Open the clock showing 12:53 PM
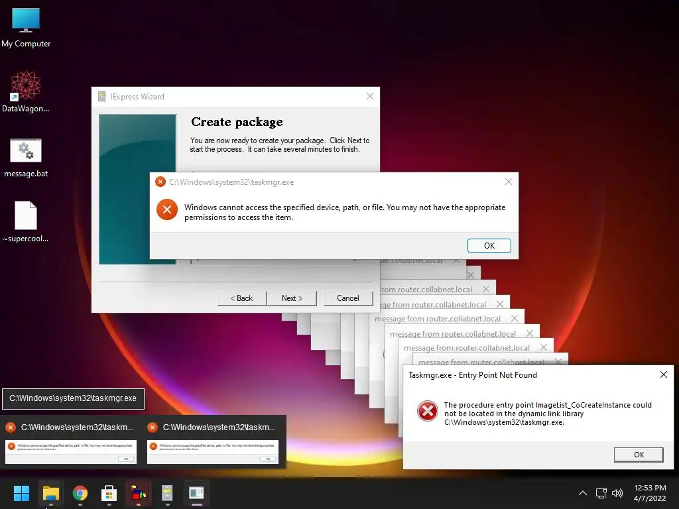 [650, 493]
